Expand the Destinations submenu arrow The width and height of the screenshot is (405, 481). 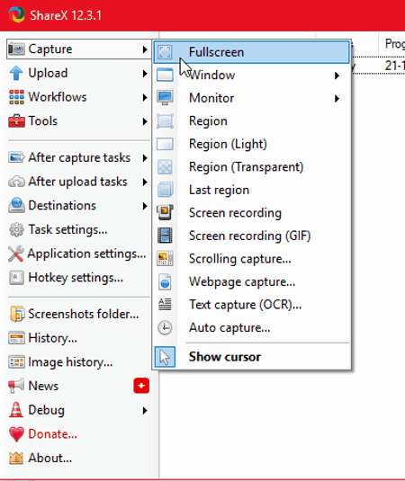(x=145, y=206)
